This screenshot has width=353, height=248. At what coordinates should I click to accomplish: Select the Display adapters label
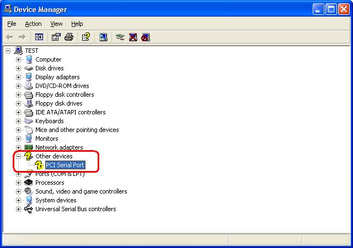[x=57, y=77]
